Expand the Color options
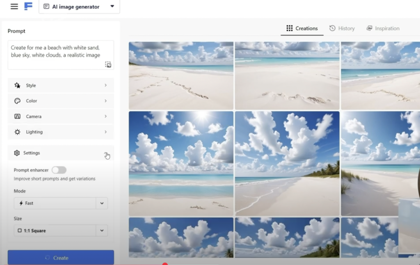The height and width of the screenshot is (265, 420). tap(61, 101)
